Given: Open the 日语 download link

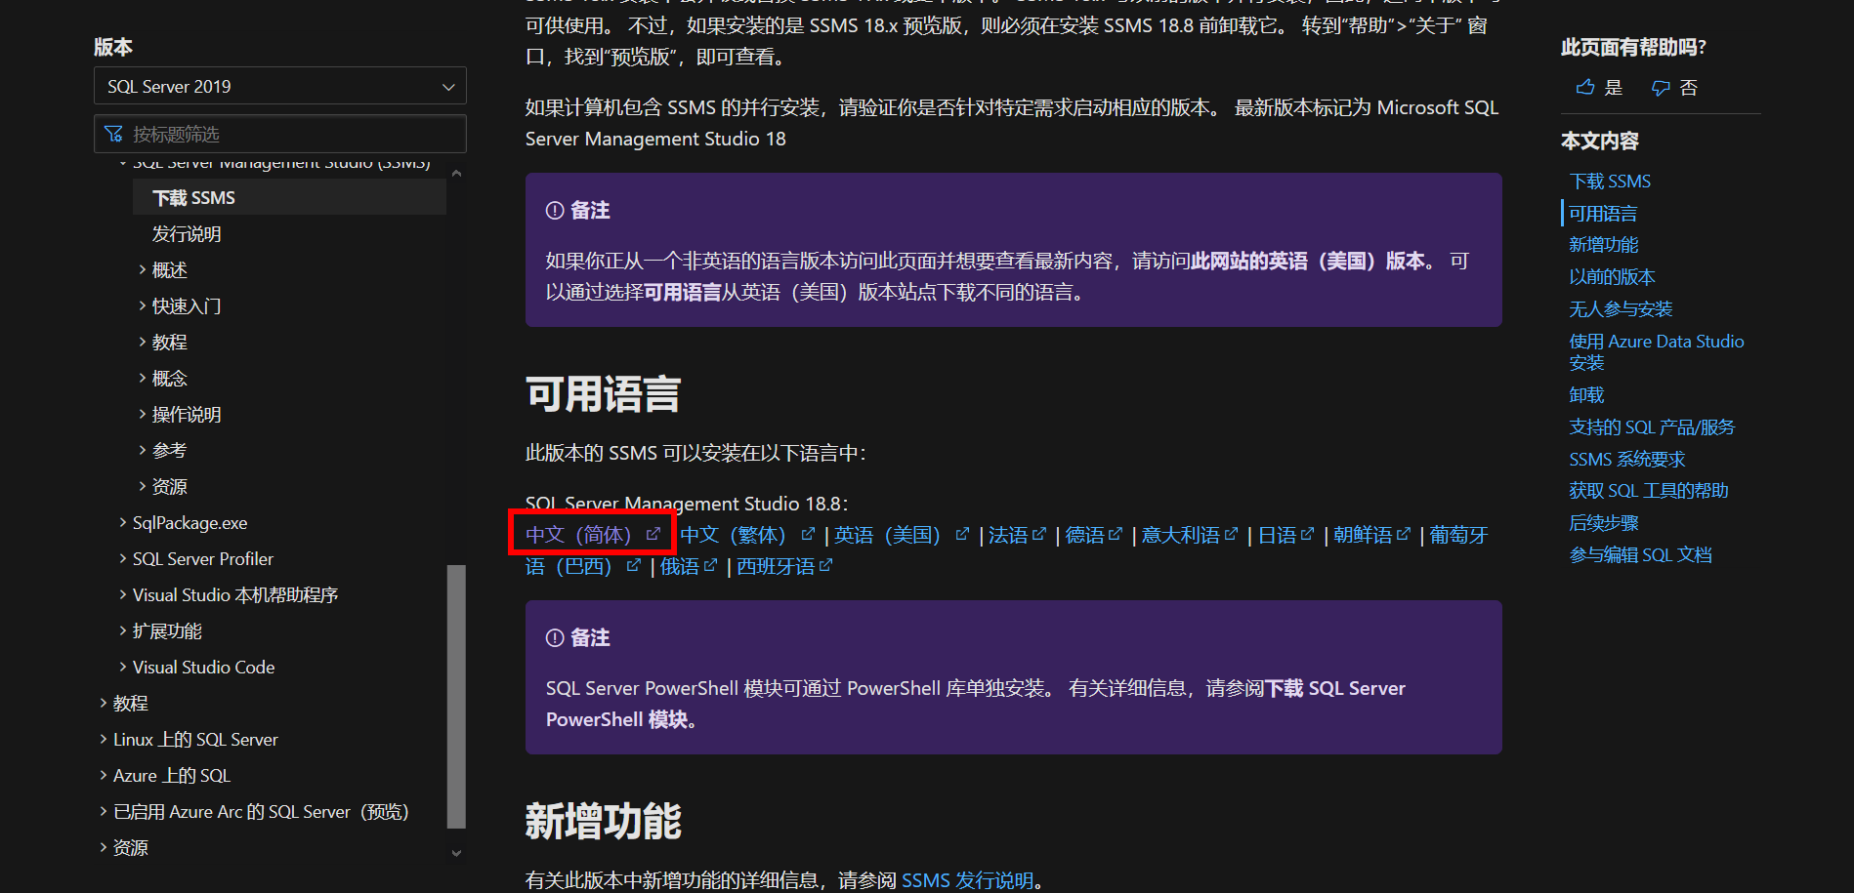Looking at the screenshot, I should tap(1277, 534).
